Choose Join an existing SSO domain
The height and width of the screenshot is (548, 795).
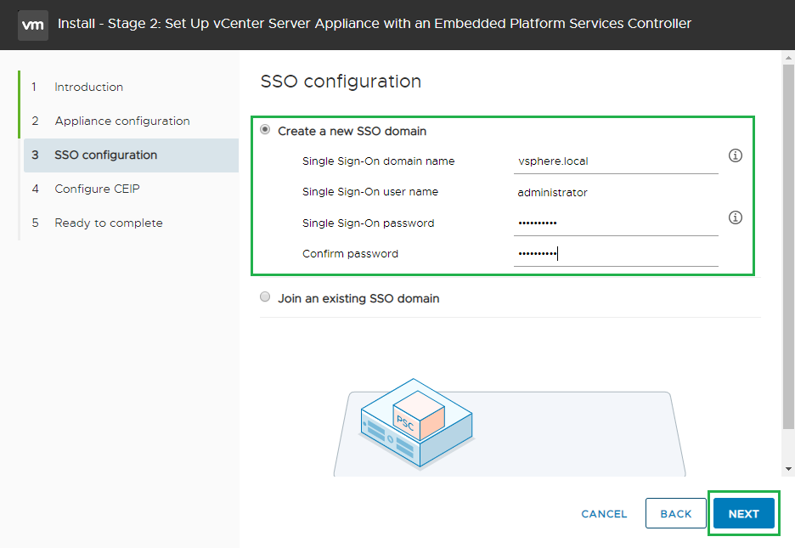pos(266,298)
